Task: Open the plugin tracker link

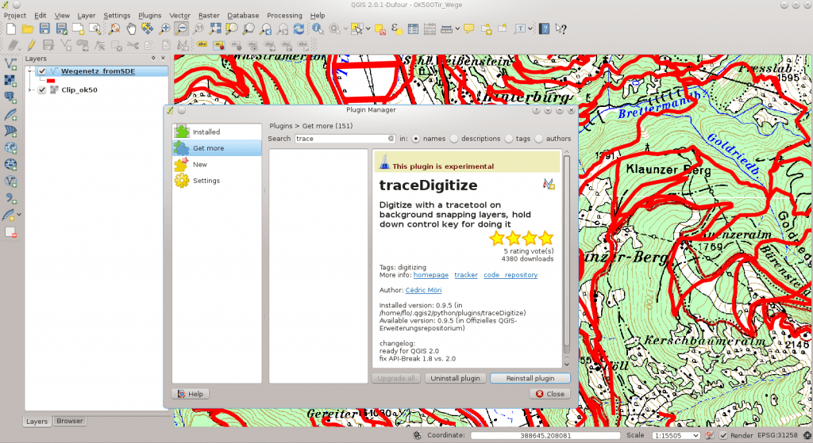Action: pyautogui.click(x=465, y=275)
